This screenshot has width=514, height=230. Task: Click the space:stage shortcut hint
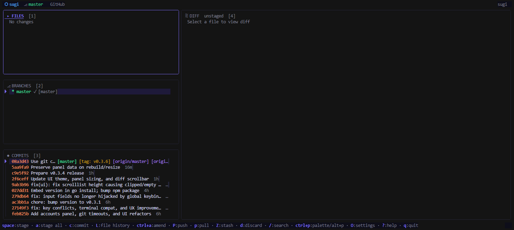tap(15, 225)
